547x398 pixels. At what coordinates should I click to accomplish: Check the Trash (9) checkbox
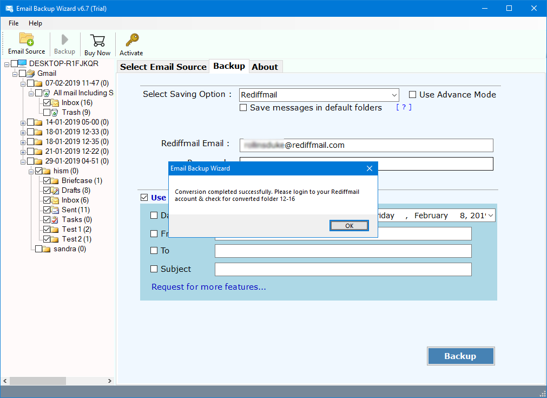(x=47, y=113)
